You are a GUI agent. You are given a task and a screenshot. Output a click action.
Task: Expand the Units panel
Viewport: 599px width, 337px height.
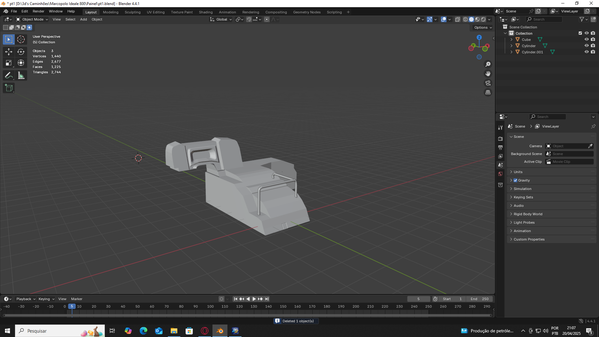(518, 172)
